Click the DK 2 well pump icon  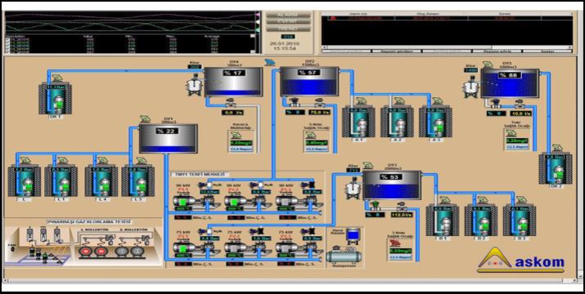click(556, 168)
